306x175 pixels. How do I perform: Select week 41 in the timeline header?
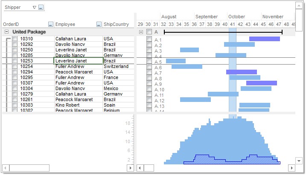tap(233, 25)
